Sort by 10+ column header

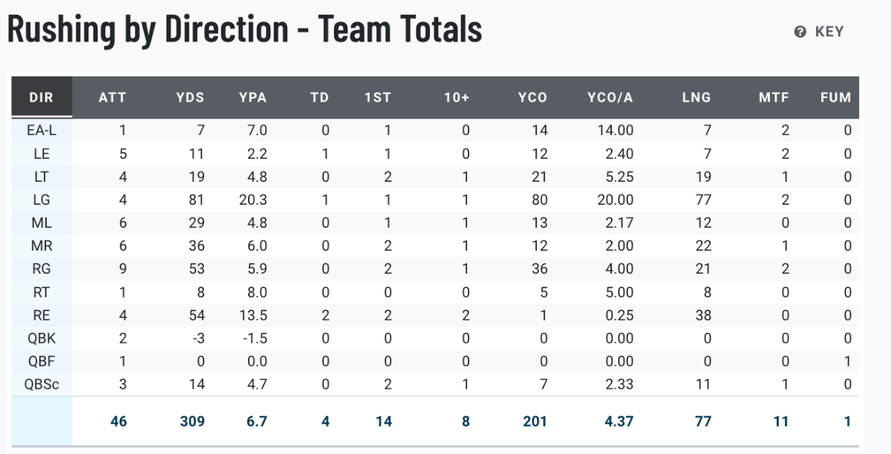[x=456, y=97]
